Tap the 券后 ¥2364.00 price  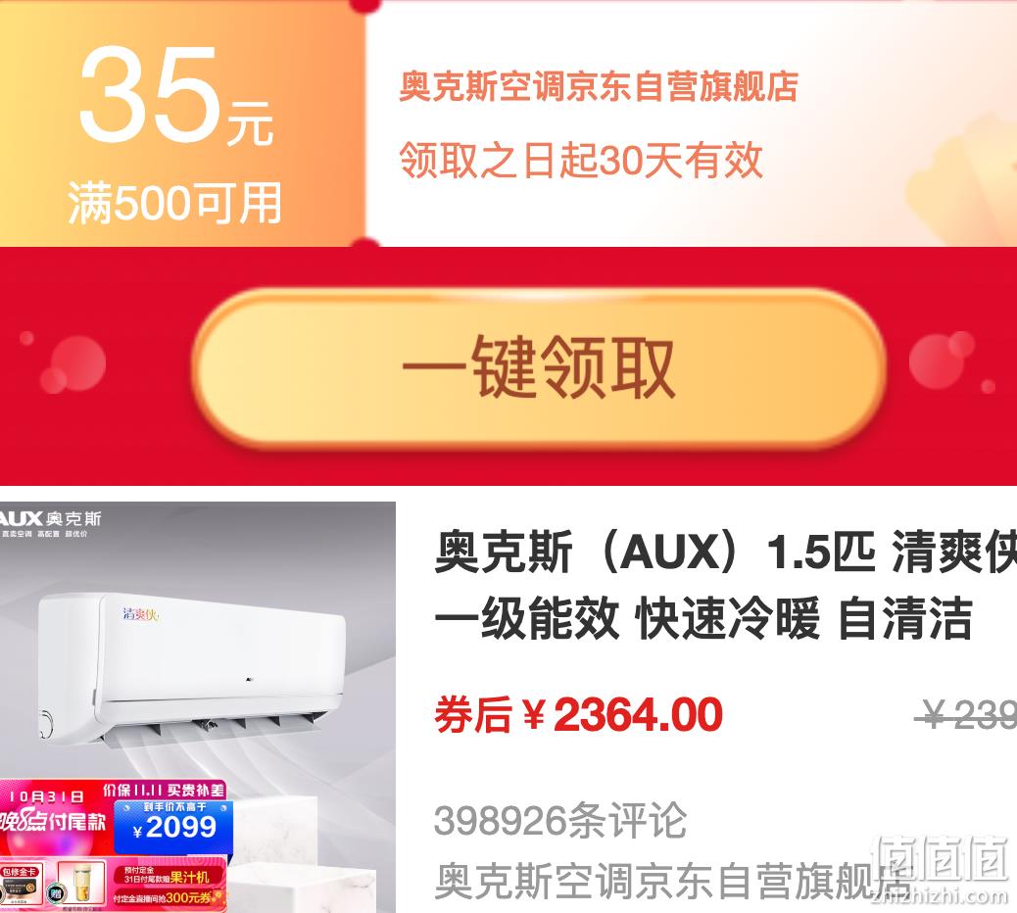(x=578, y=714)
